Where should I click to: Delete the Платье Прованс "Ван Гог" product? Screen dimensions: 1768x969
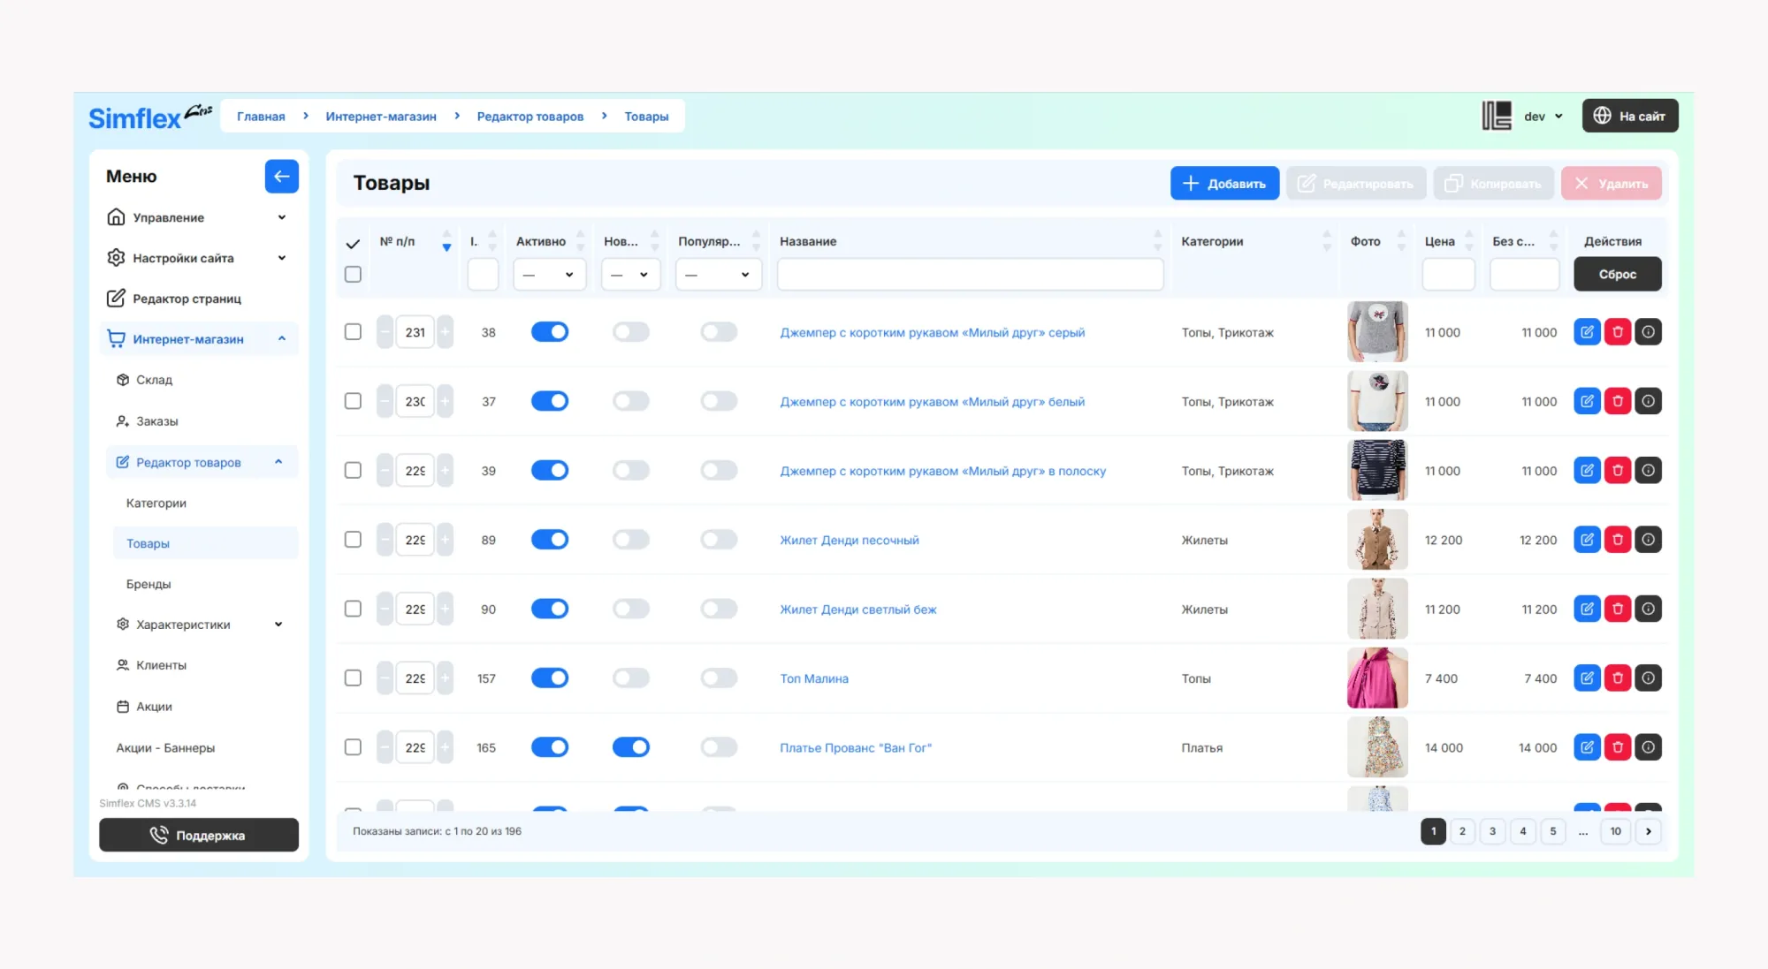(x=1617, y=747)
